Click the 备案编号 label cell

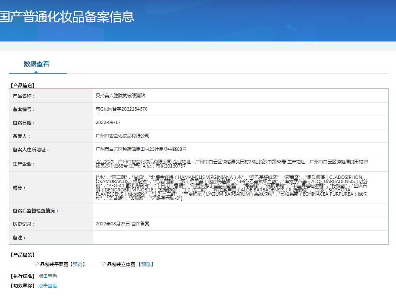pos(51,109)
